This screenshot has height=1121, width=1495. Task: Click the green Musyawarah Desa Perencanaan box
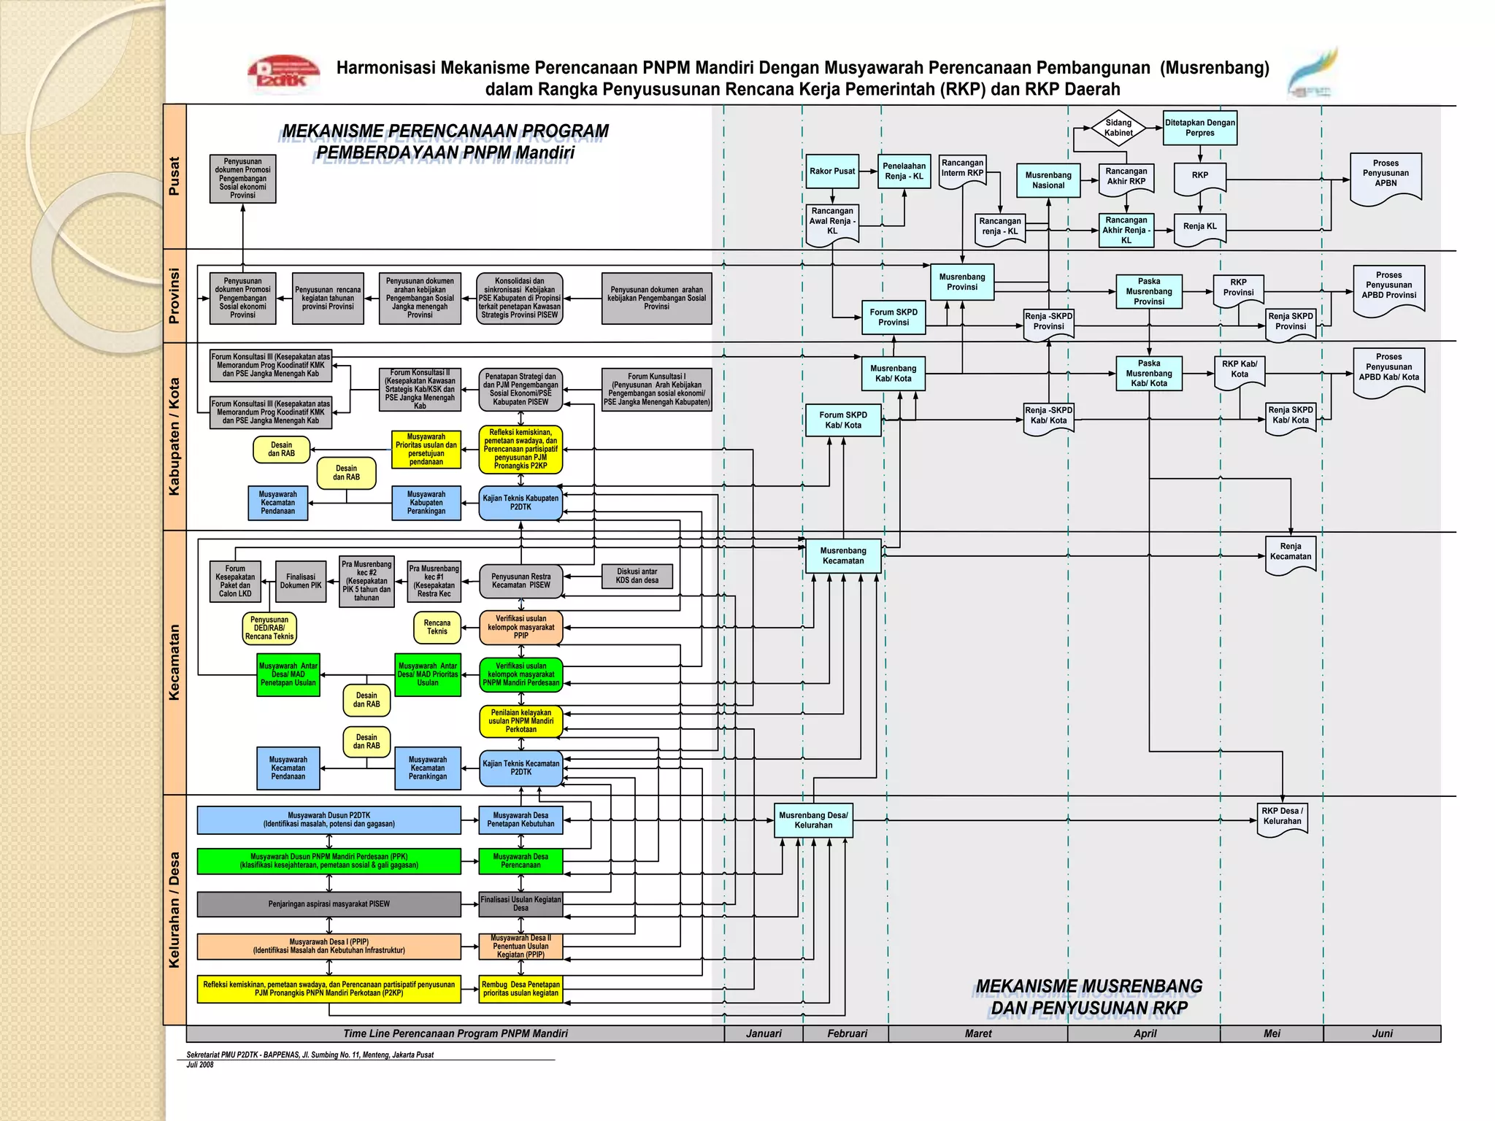(x=520, y=861)
